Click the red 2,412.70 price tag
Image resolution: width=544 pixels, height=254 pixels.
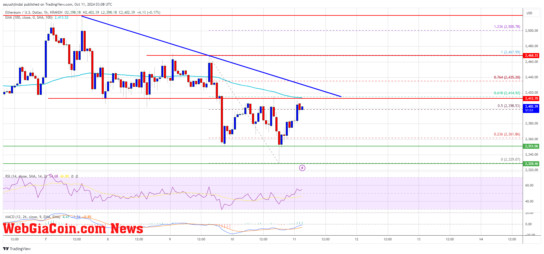(x=531, y=98)
